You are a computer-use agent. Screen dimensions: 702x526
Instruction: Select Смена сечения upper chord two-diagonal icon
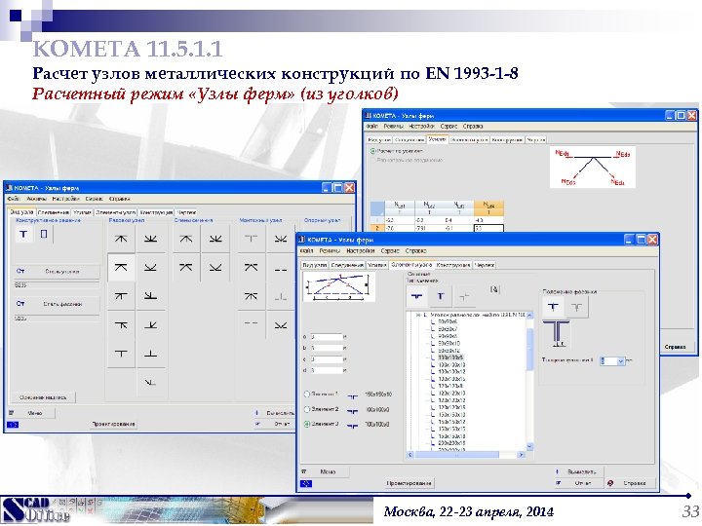[186, 267]
